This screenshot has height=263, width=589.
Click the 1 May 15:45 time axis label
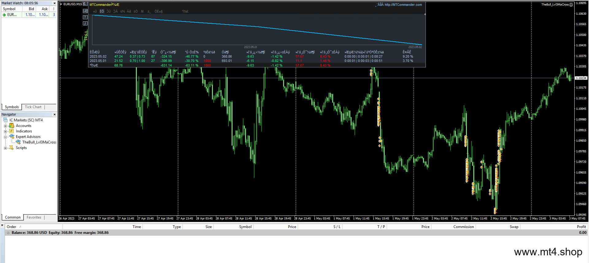click(381, 219)
